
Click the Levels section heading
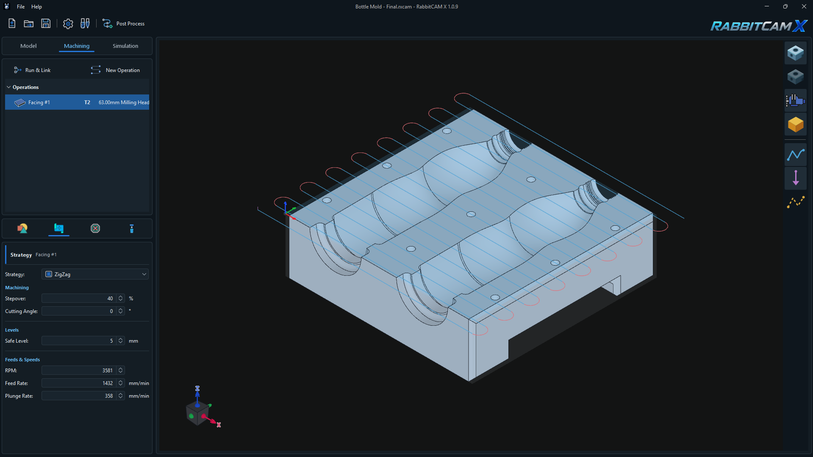tap(12, 330)
